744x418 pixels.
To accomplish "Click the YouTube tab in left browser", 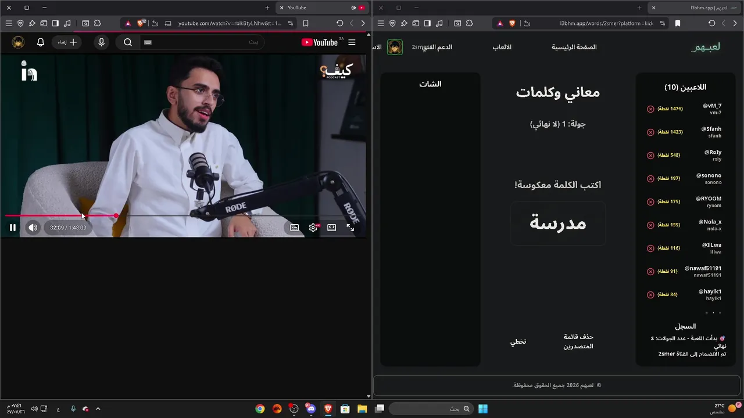I will click(x=321, y=8).
